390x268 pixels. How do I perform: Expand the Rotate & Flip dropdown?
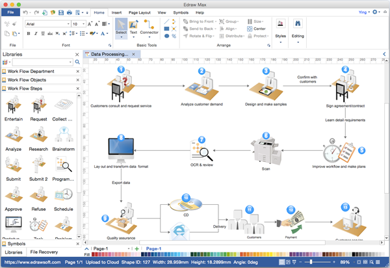click(213, 36)
